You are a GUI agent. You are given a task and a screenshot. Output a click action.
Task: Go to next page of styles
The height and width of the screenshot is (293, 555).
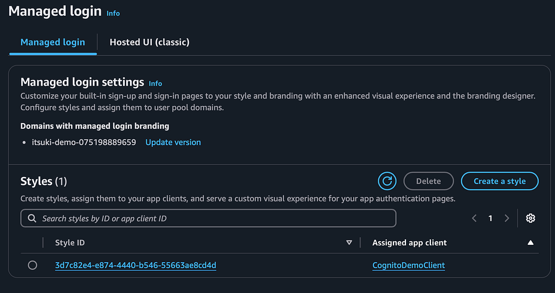(507, 218)
